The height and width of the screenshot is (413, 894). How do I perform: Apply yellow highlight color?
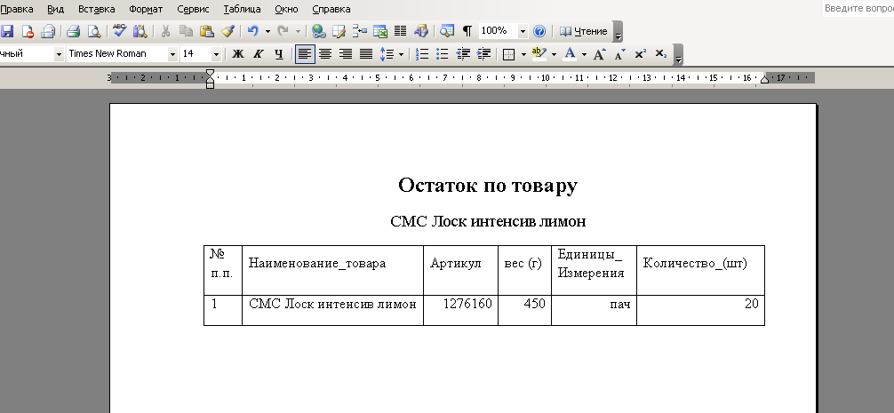tap(539, 54)
